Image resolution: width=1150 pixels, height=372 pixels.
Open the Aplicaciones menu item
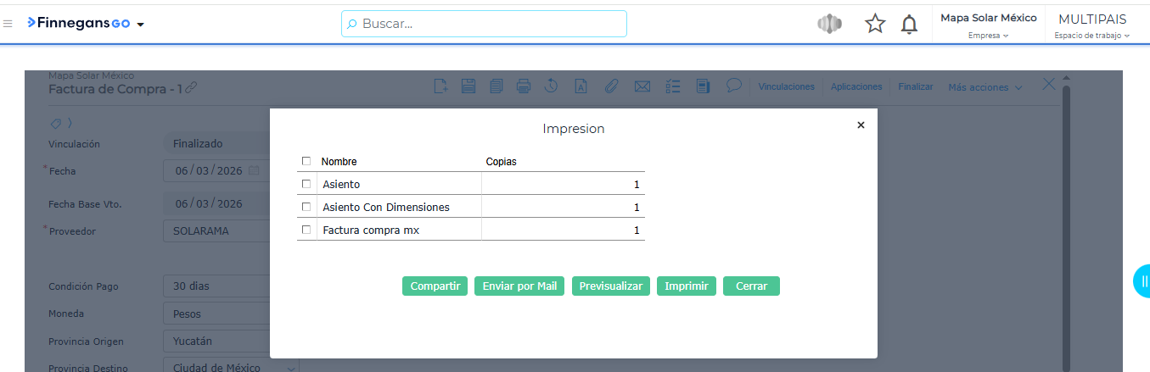click(x=855, y=86)
